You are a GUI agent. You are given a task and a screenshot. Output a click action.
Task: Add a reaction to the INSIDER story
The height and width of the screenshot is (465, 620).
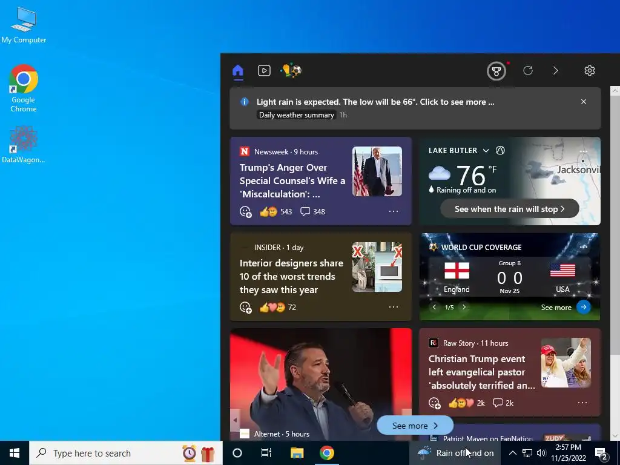coord(246,307)
